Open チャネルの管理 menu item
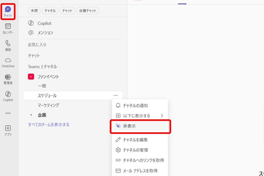 point(140,150)
